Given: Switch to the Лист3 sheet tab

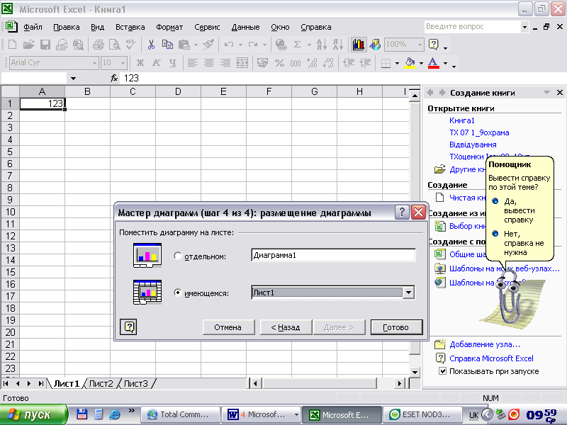Looking at the screenshot, I should click(x=135, y=383).
